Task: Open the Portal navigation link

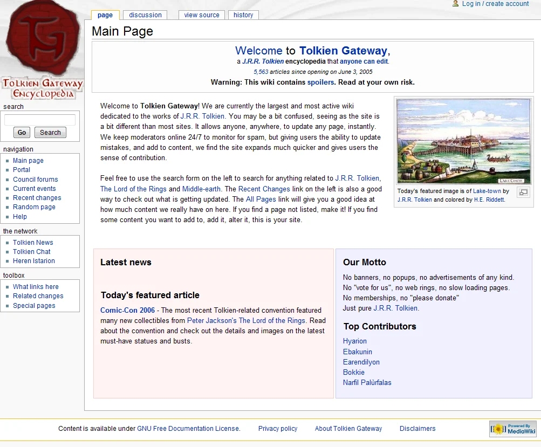Action: (22, 170)
